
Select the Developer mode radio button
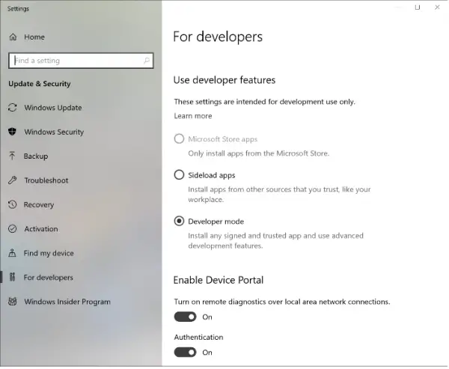pos(179,221)
